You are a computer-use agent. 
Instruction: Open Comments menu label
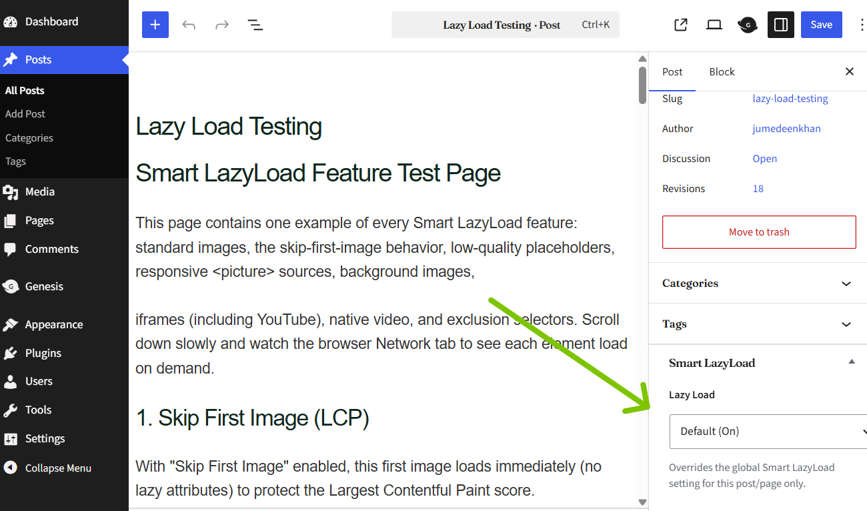[52, 249]
